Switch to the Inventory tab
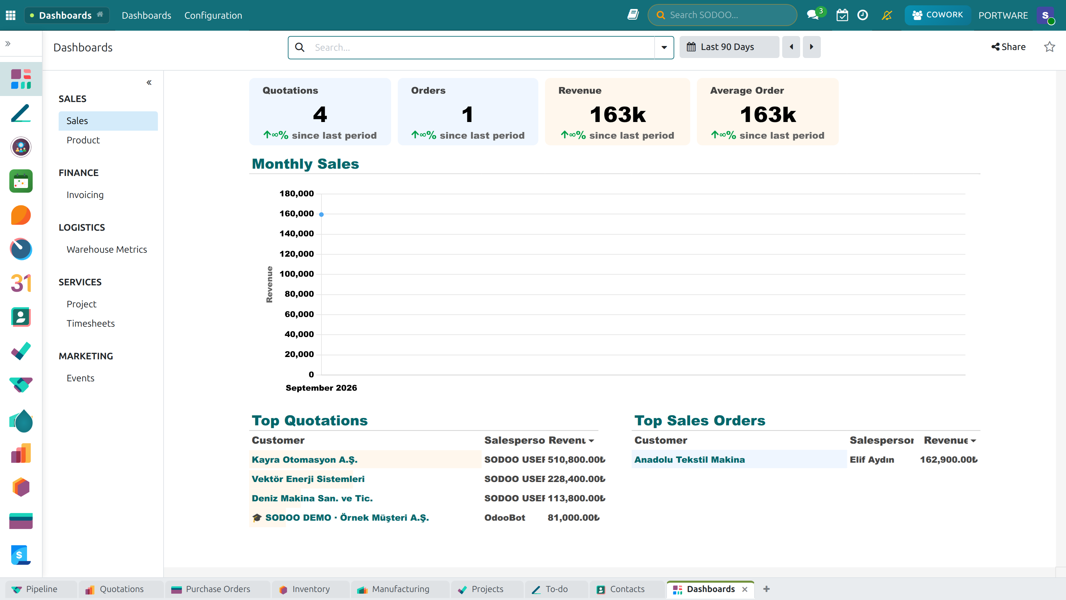Image resolution: width=1066 pixels, height=600 pixels. [x=310, y=589]
